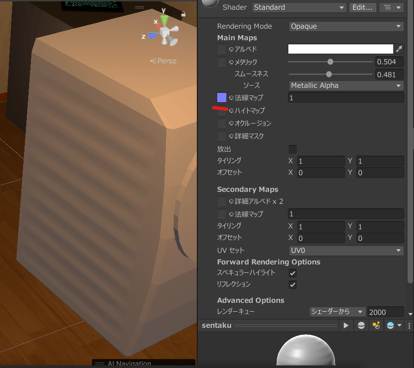Toggle specular highlights (スペキュラーハイライト) checkbox
This screenshot has width=414, height=368.
tap(292, 273)
